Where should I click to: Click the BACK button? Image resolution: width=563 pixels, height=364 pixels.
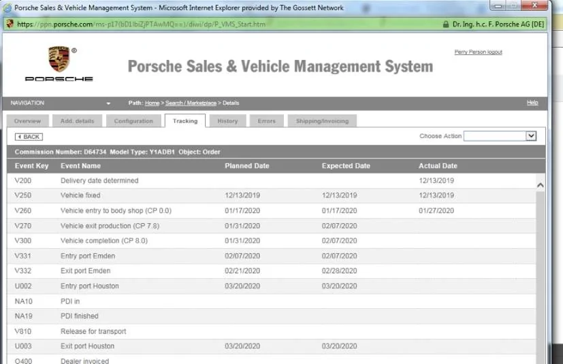coord(29,137)
